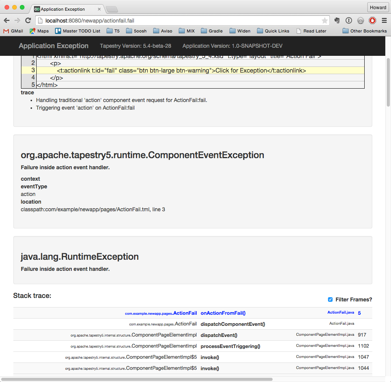
Task: Open the red stop-sign ad blocker extension
Action: 372,21
